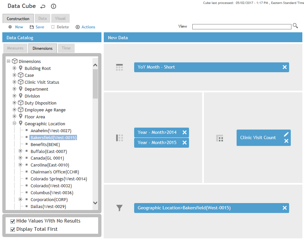Click the Geographic Location pin icon
This screenshot has width=304, height=240.
21,123
